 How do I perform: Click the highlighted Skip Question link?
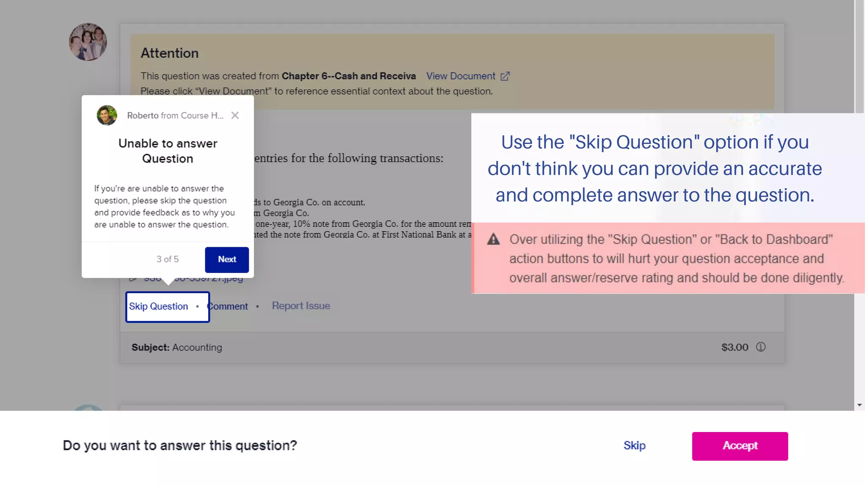[158, 306]
